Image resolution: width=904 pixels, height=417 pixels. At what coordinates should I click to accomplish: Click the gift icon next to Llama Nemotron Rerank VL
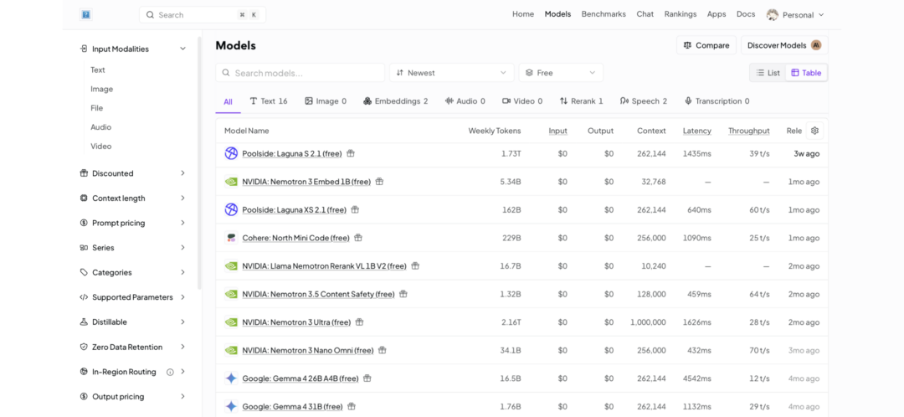(x=415, y=266)
